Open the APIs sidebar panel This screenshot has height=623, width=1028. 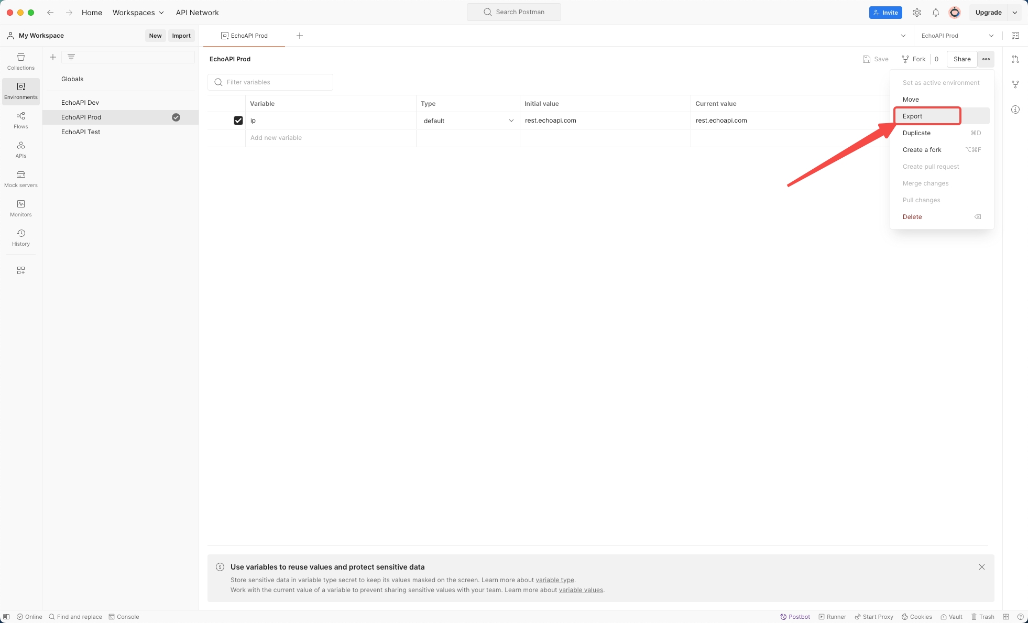[21, 150]
